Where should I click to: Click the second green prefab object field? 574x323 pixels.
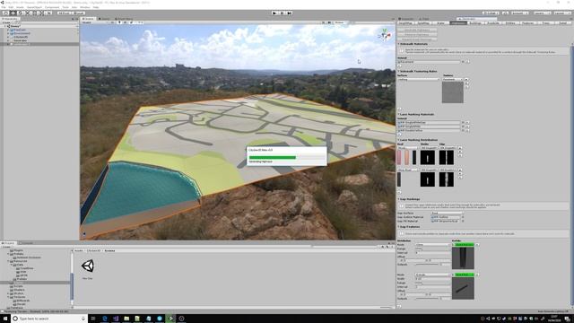(464, 275)
